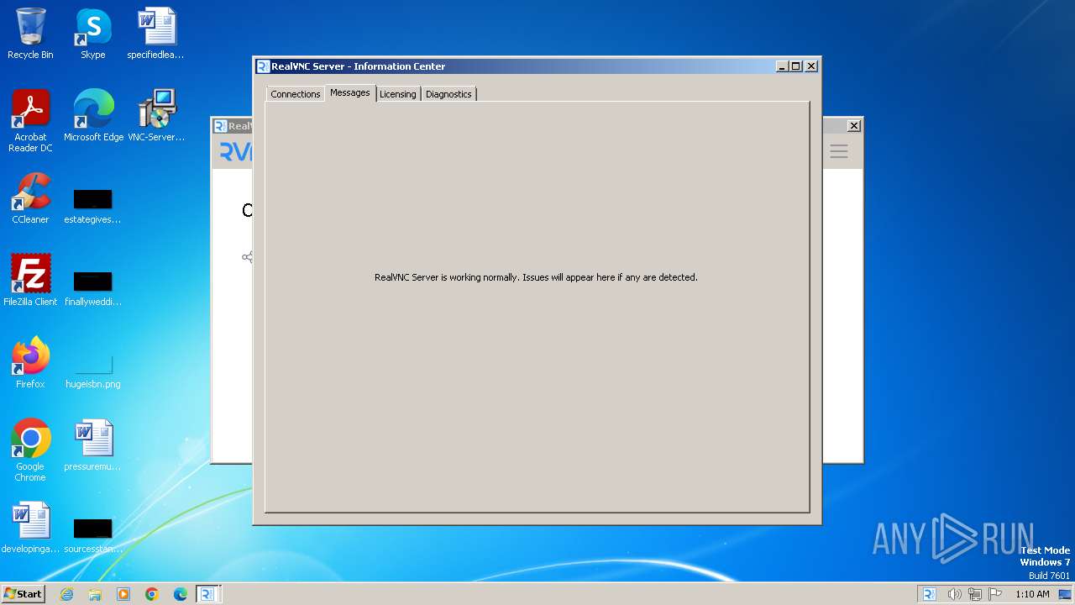Open Windows Media Player from taskbar
Viewport: 1075px width, 605px height.
(x=123, y=594)
